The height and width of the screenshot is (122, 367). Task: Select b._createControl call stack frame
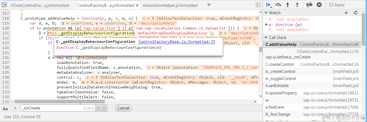[x=312, y=72]
